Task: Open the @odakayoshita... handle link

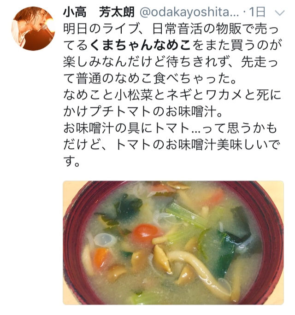Action: tap(189, 12)
